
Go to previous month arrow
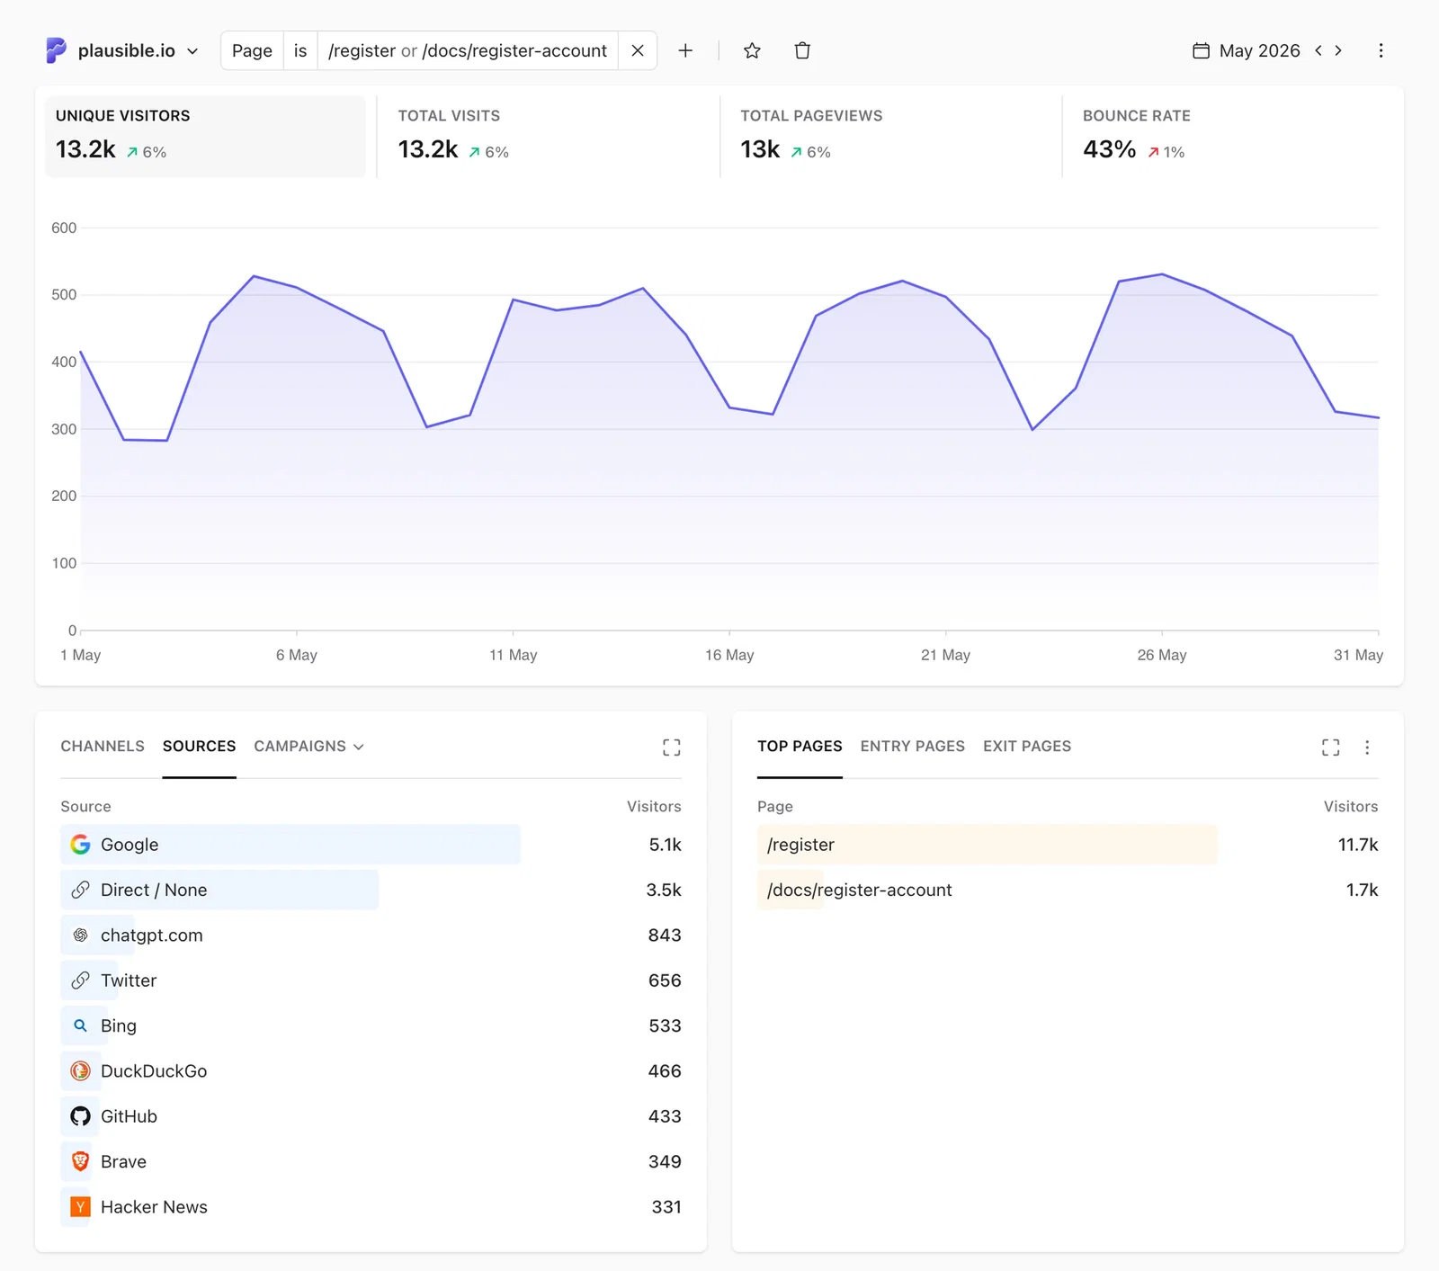click(1318, 50)
